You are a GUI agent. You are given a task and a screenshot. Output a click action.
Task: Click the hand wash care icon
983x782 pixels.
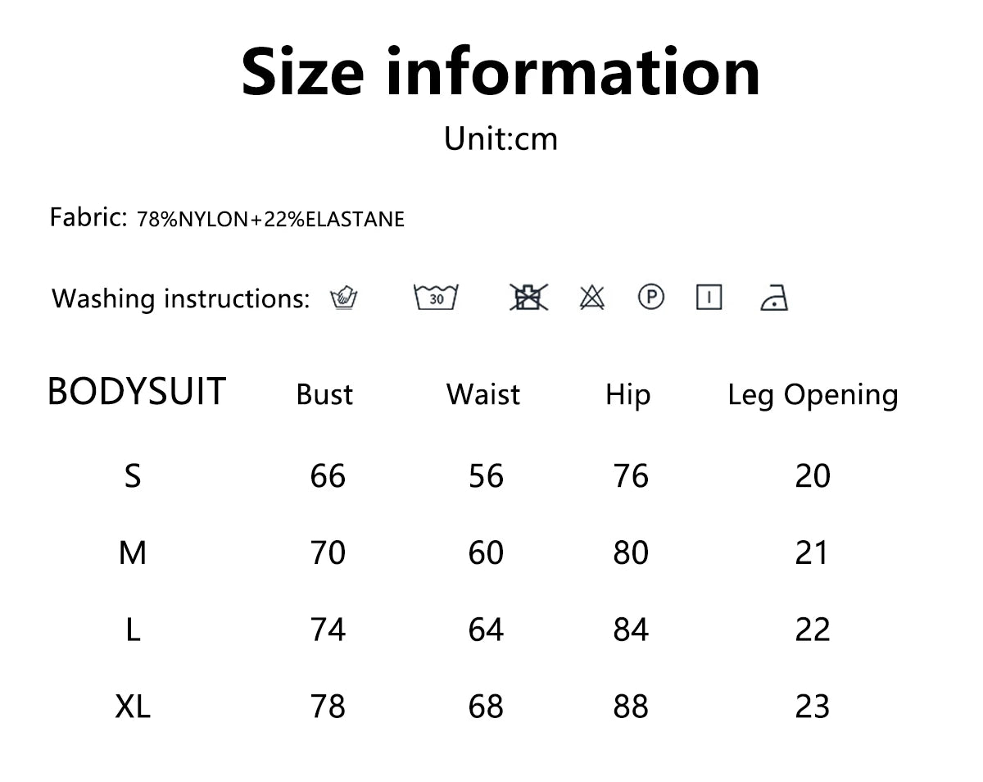(344, 298)
